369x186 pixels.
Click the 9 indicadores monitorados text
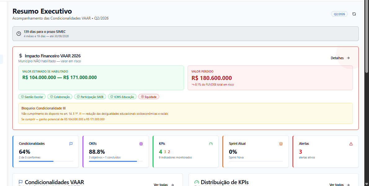(175, 157)
